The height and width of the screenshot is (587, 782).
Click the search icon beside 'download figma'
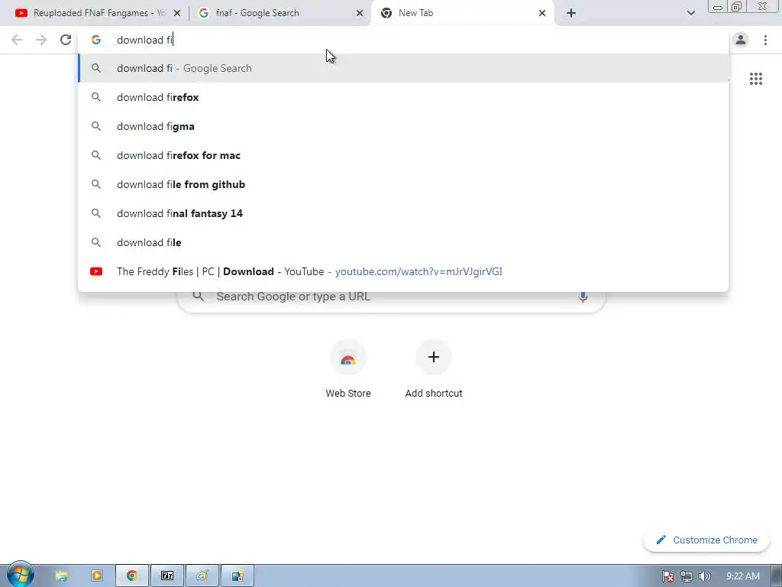point(95,126)
